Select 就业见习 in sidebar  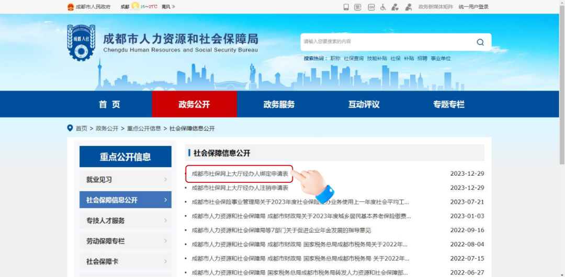(126, 179)
